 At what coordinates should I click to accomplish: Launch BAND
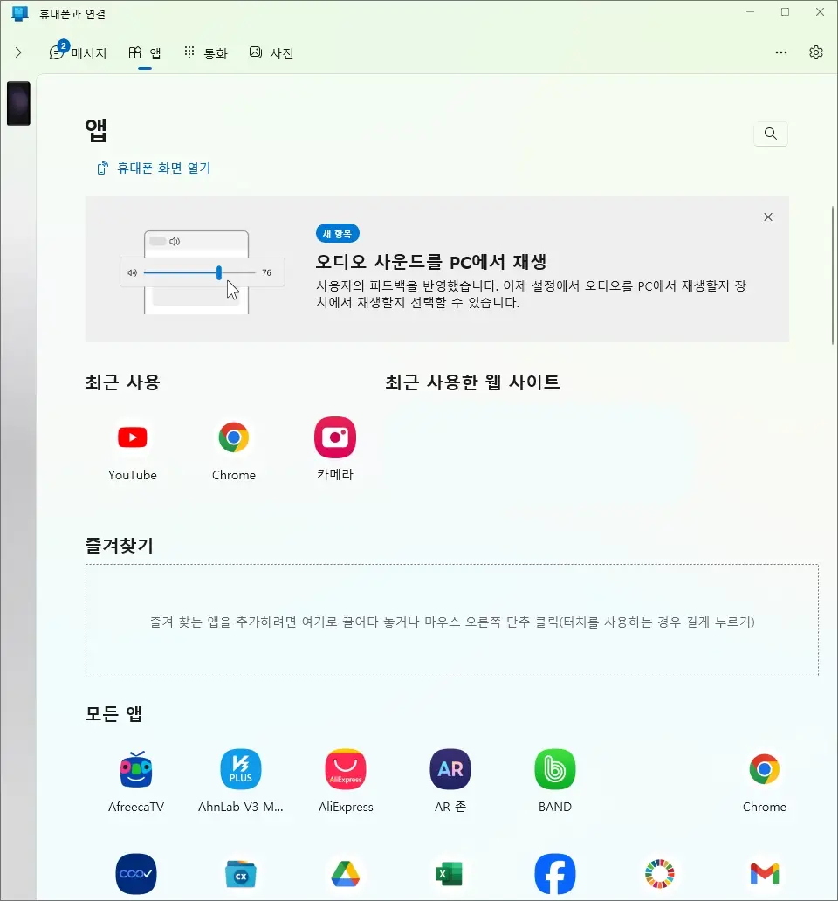[554, 769]
